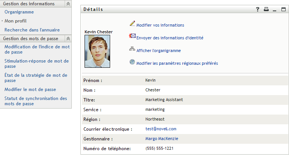
Task: Maximize the Détails panel
Action: point(283,9)
